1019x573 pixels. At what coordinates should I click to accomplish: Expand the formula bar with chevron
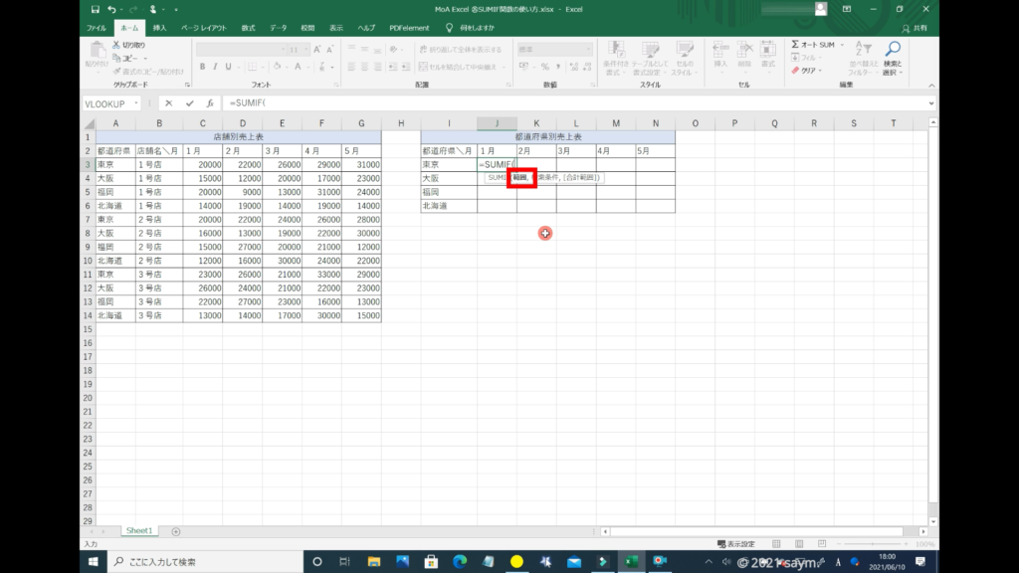point(931,102)
